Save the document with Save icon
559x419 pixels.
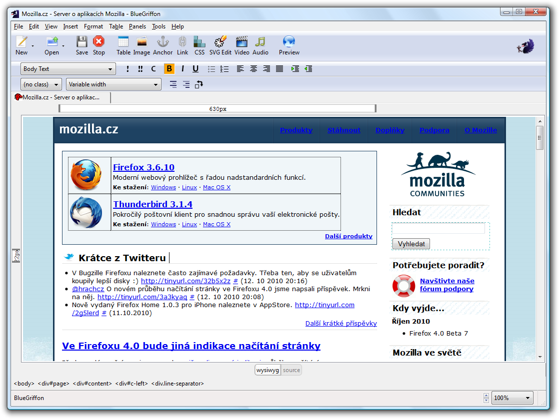point(81,42)
